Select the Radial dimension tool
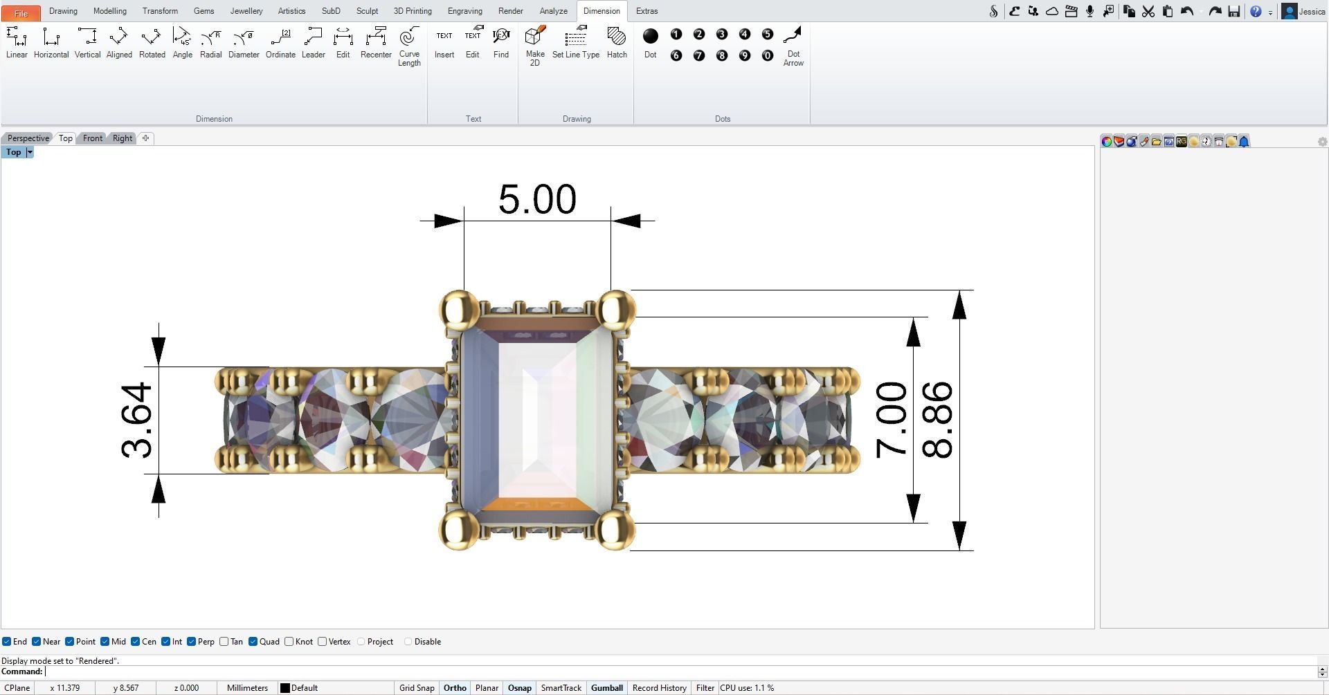The image size is (1329, 695). point(210,43)
